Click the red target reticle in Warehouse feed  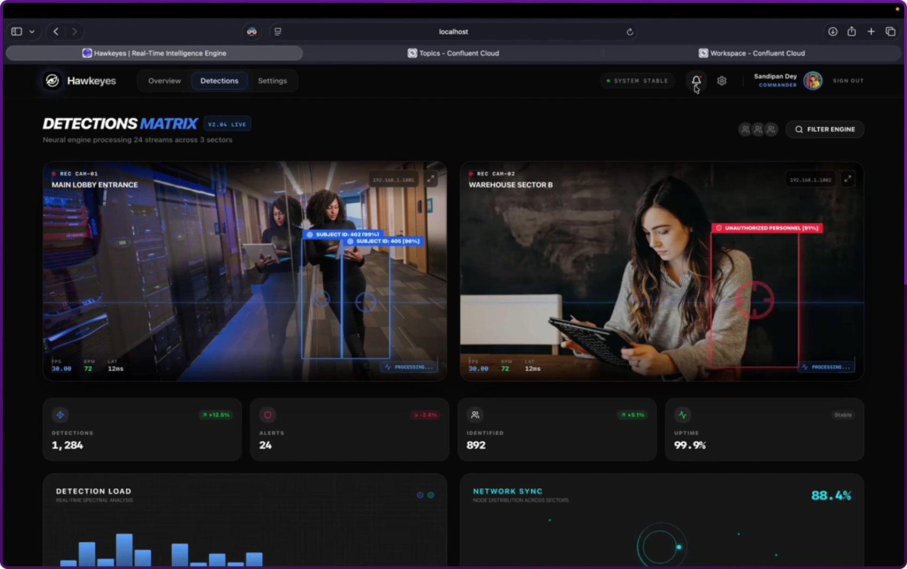tap(754, 299)
